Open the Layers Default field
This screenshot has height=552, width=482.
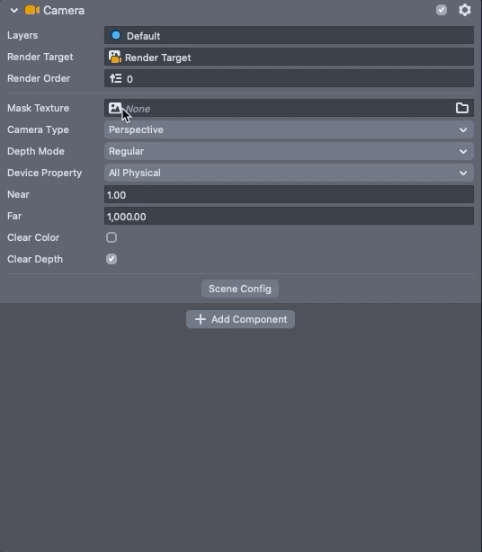coord(289,36)
